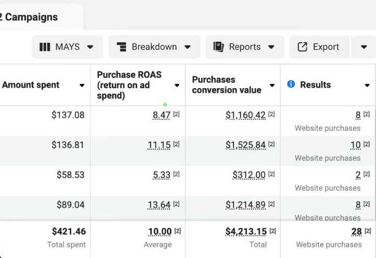Screen dimensions: 376x258
Task: Open the Results column menu arrow
Action: [367, 85]
